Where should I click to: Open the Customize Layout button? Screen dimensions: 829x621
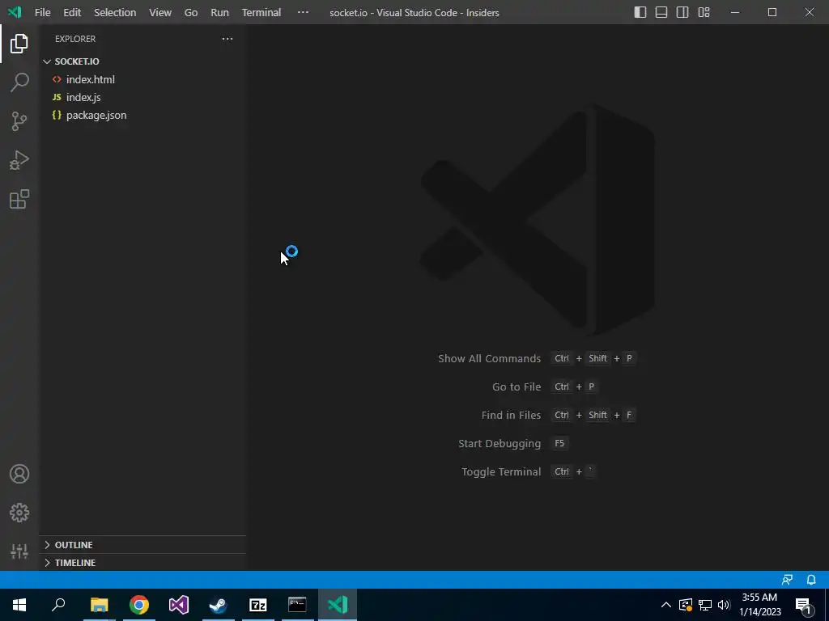point(704,12)
